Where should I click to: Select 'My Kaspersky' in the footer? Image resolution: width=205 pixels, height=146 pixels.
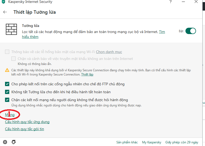point(152,142)
